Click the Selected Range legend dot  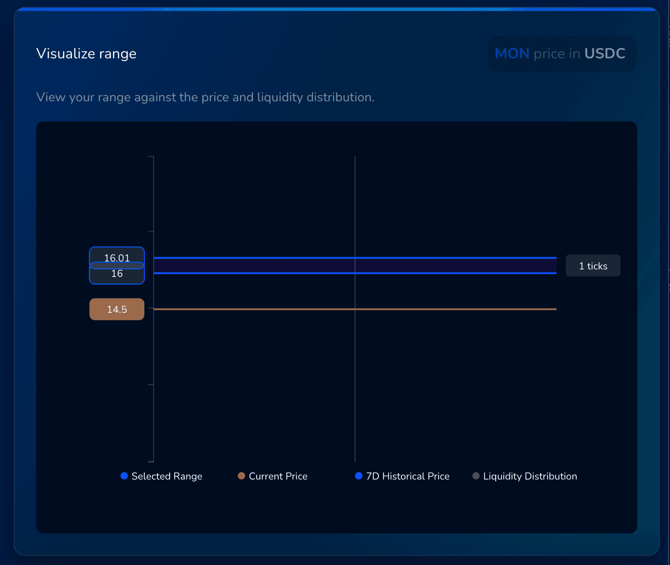coord(124,476)
